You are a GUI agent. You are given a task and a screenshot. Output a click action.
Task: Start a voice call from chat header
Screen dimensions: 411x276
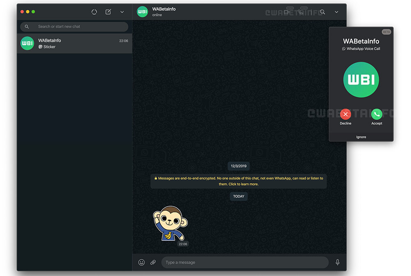point(301,12)
